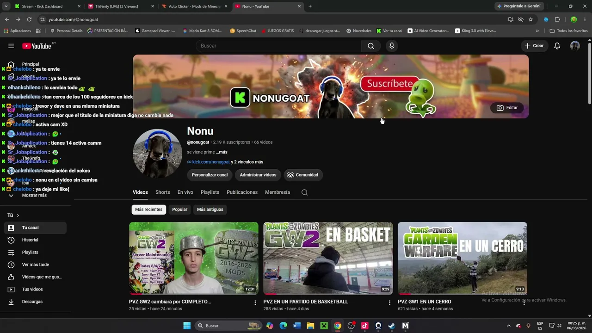Click the magnifier search button
592x333 pixels.
click(x=370, y=46)
